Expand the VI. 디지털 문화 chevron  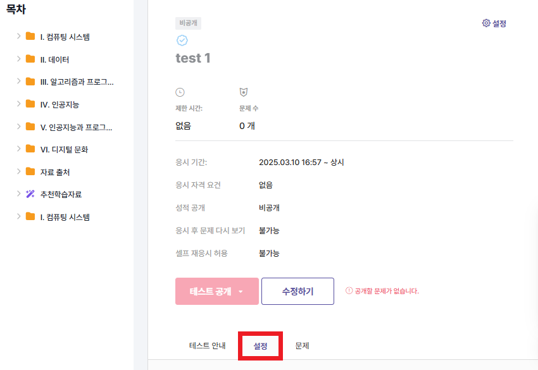(x=18, y=149)
